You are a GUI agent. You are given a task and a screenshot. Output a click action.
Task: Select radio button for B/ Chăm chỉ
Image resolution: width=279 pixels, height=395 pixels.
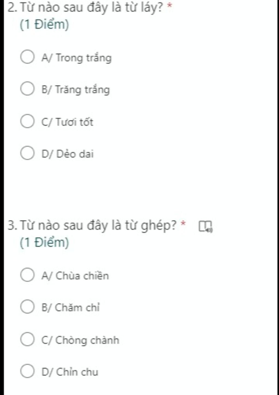[27, 307]
